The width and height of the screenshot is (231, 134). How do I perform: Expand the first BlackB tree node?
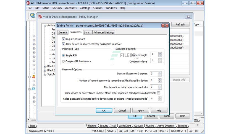point(45,66)
